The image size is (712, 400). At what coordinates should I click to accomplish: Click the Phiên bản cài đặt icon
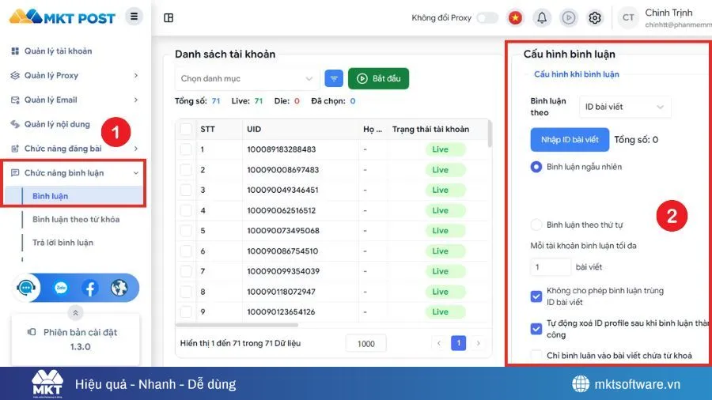[x=32, y=332]
